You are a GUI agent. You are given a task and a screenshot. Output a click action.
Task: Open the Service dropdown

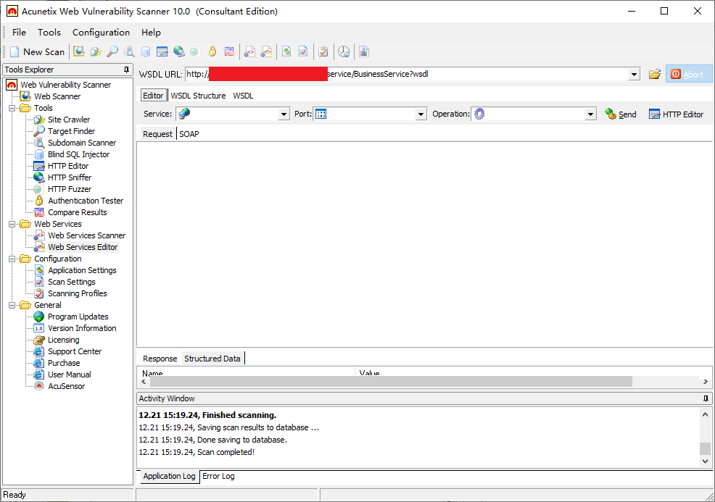coord(284,114)
